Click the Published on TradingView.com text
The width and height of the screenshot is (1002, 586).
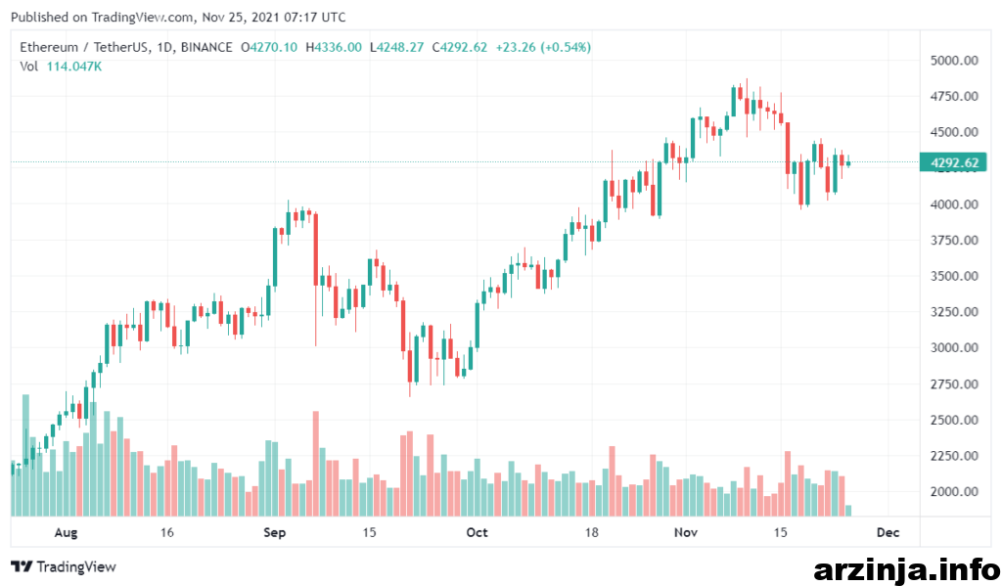click(x=102, y=18)
